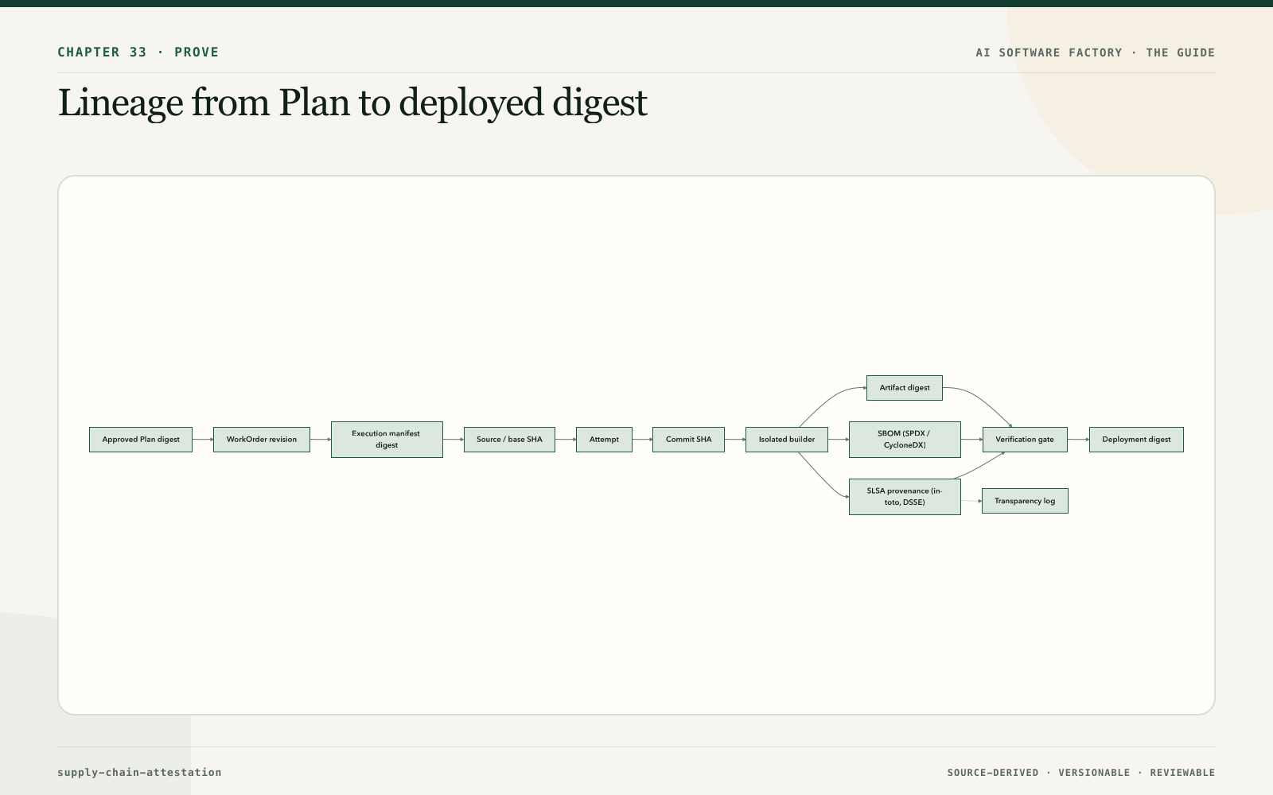Click the Chapter 33 · Prove header label

138,52
